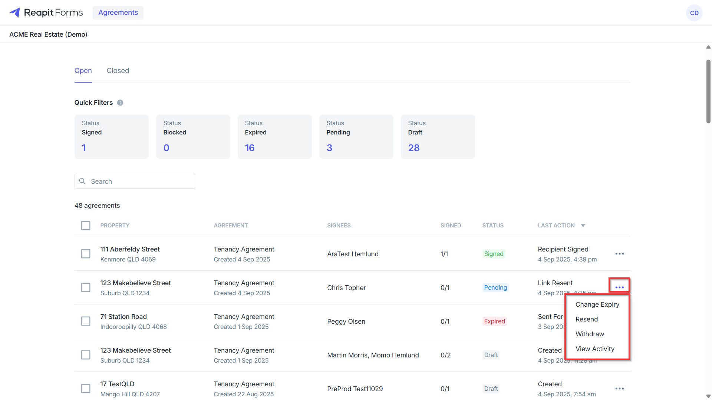Filter by Status Expired card
712x400 pixels.
coord(274,137)
